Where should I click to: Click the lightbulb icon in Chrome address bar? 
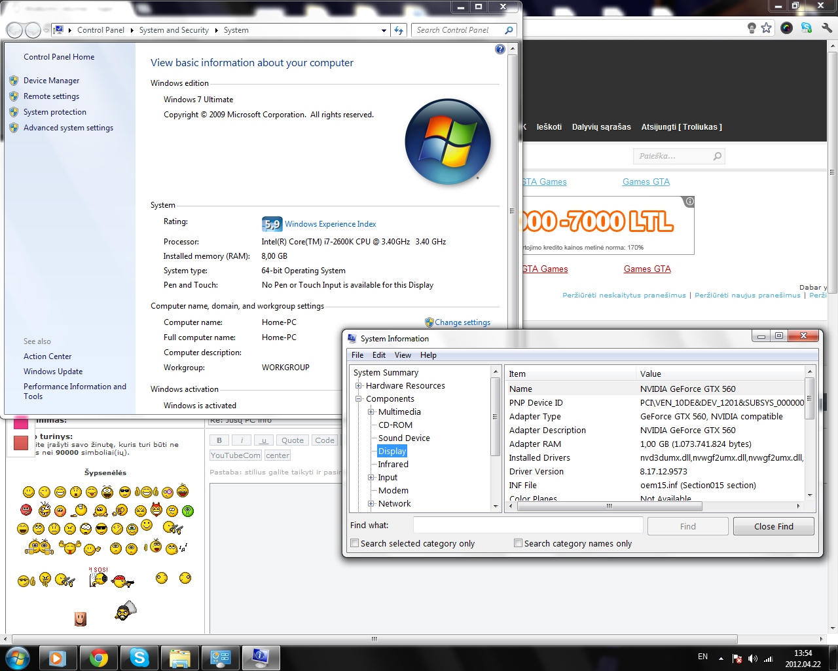click(x=752, y=28)
